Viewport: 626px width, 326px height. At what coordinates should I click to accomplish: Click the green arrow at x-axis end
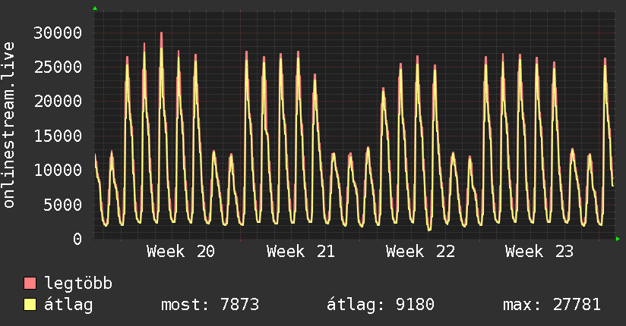(618, 239)
